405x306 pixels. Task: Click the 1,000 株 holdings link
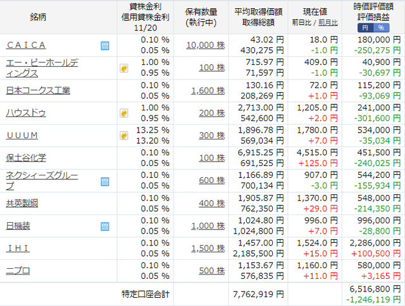[208, 226]
